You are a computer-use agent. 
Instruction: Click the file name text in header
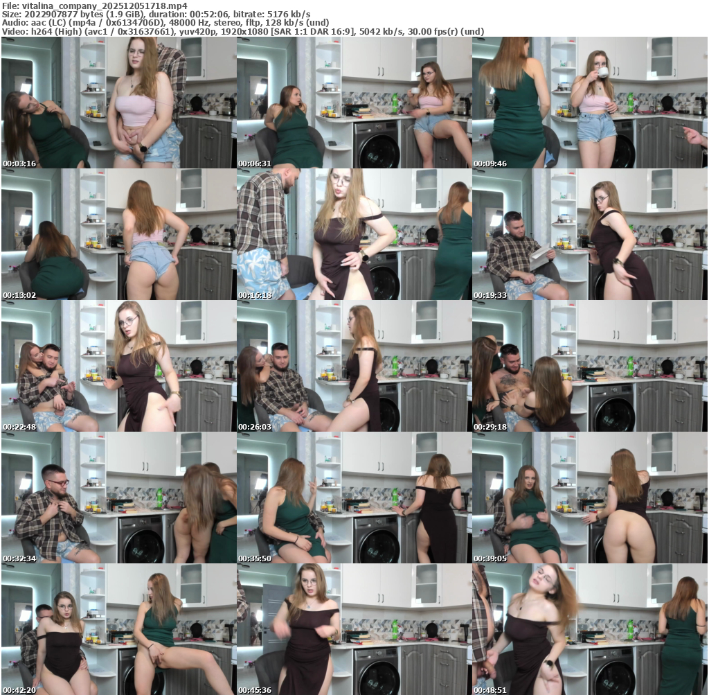coord(93,5)
